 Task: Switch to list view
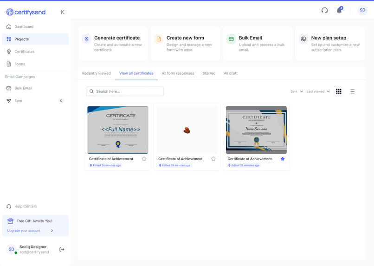352,91
